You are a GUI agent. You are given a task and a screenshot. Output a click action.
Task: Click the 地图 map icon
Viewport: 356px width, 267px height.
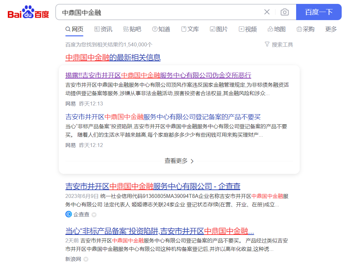pyautogui.click(x=270, y=29)
